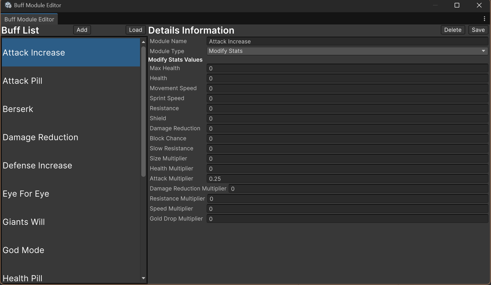The height and width of the screenshot is (285, 491).
Task: Click the Resistance Multiplier value field
Action: 348,199
